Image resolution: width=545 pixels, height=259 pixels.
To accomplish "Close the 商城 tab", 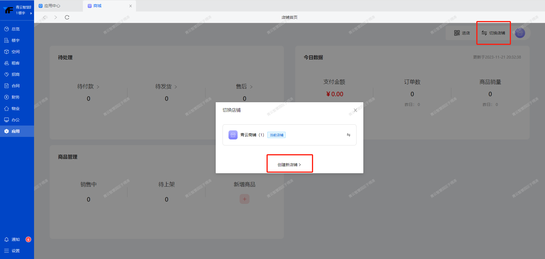I will tap(131, 6).
